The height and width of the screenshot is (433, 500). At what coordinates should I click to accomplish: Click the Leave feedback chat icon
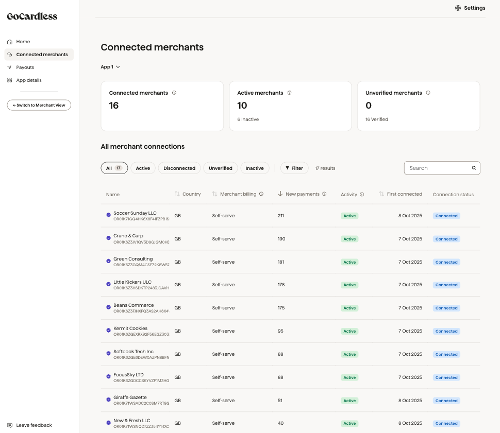pyautogui.click(x=10, y=425)
